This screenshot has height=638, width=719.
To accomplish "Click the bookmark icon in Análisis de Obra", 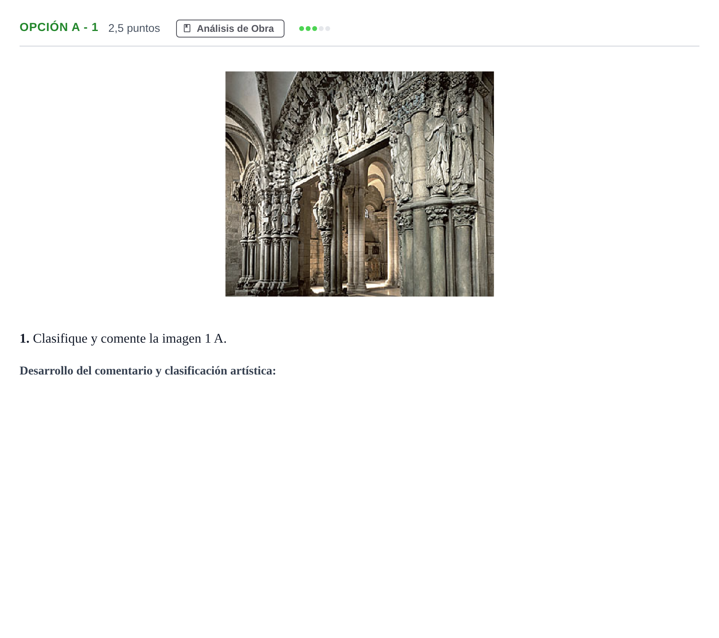I will 187,28.
